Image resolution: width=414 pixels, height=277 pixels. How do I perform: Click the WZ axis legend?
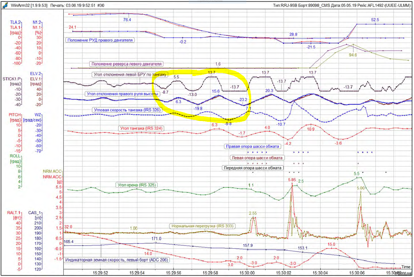pos(38,115)
